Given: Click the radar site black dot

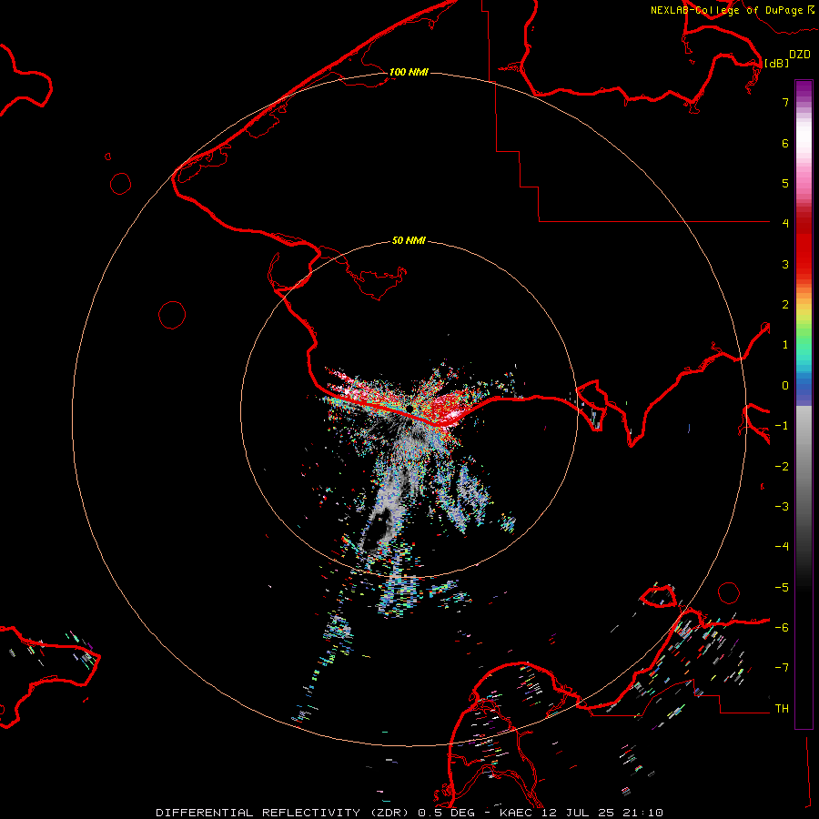Looking at the screenshot, I should 409,408.
